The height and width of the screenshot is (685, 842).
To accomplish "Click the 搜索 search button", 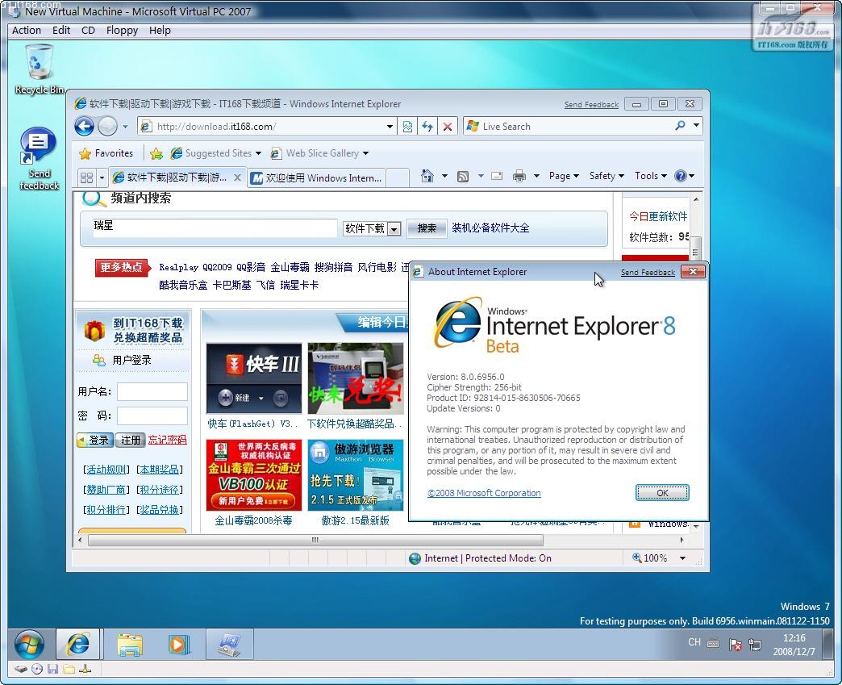I will pos(427,228).
